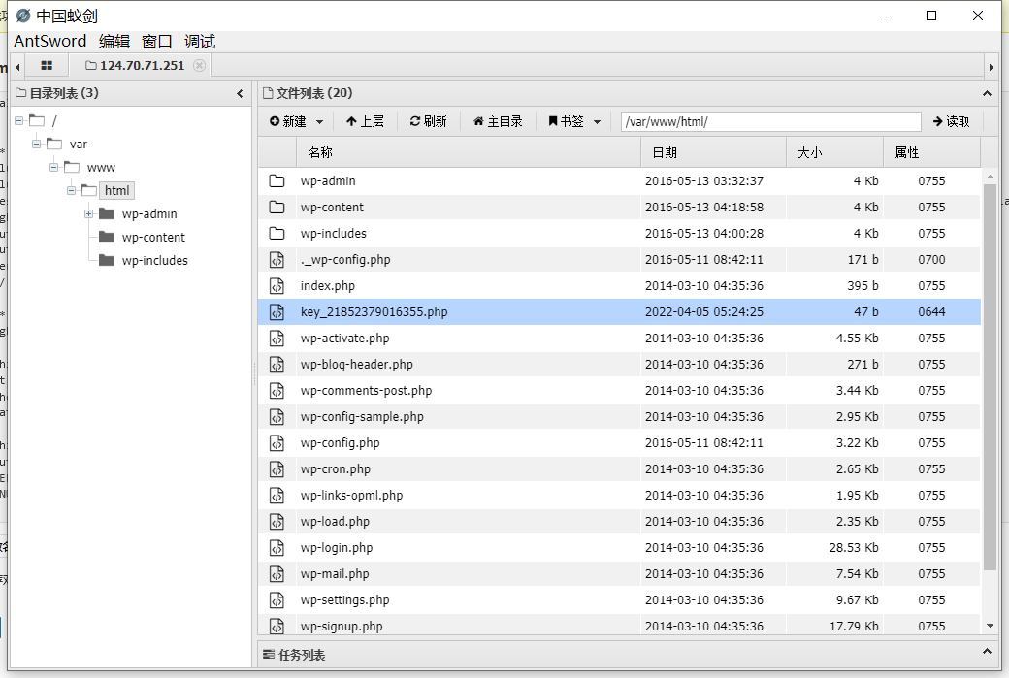This screenshot has height=678, width=1009.
Task: Click the wp-blog-header.php file icon
Action: (x=277, y=364)
